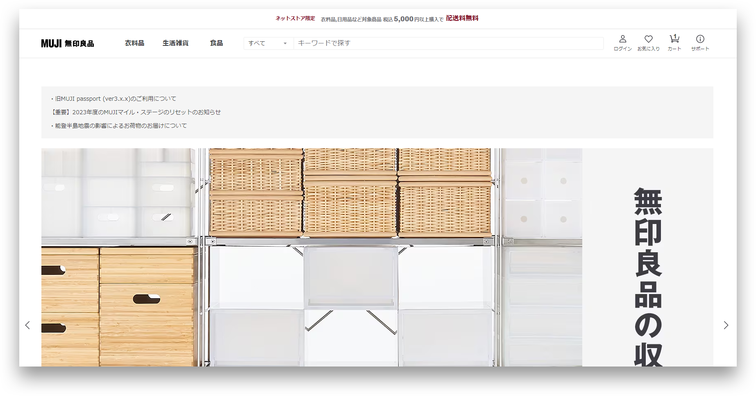Image resolution: width=756 pixels, height=396 pixels.
Task: Click the 配送料無料 promotion text
Action: coord(462,18)
